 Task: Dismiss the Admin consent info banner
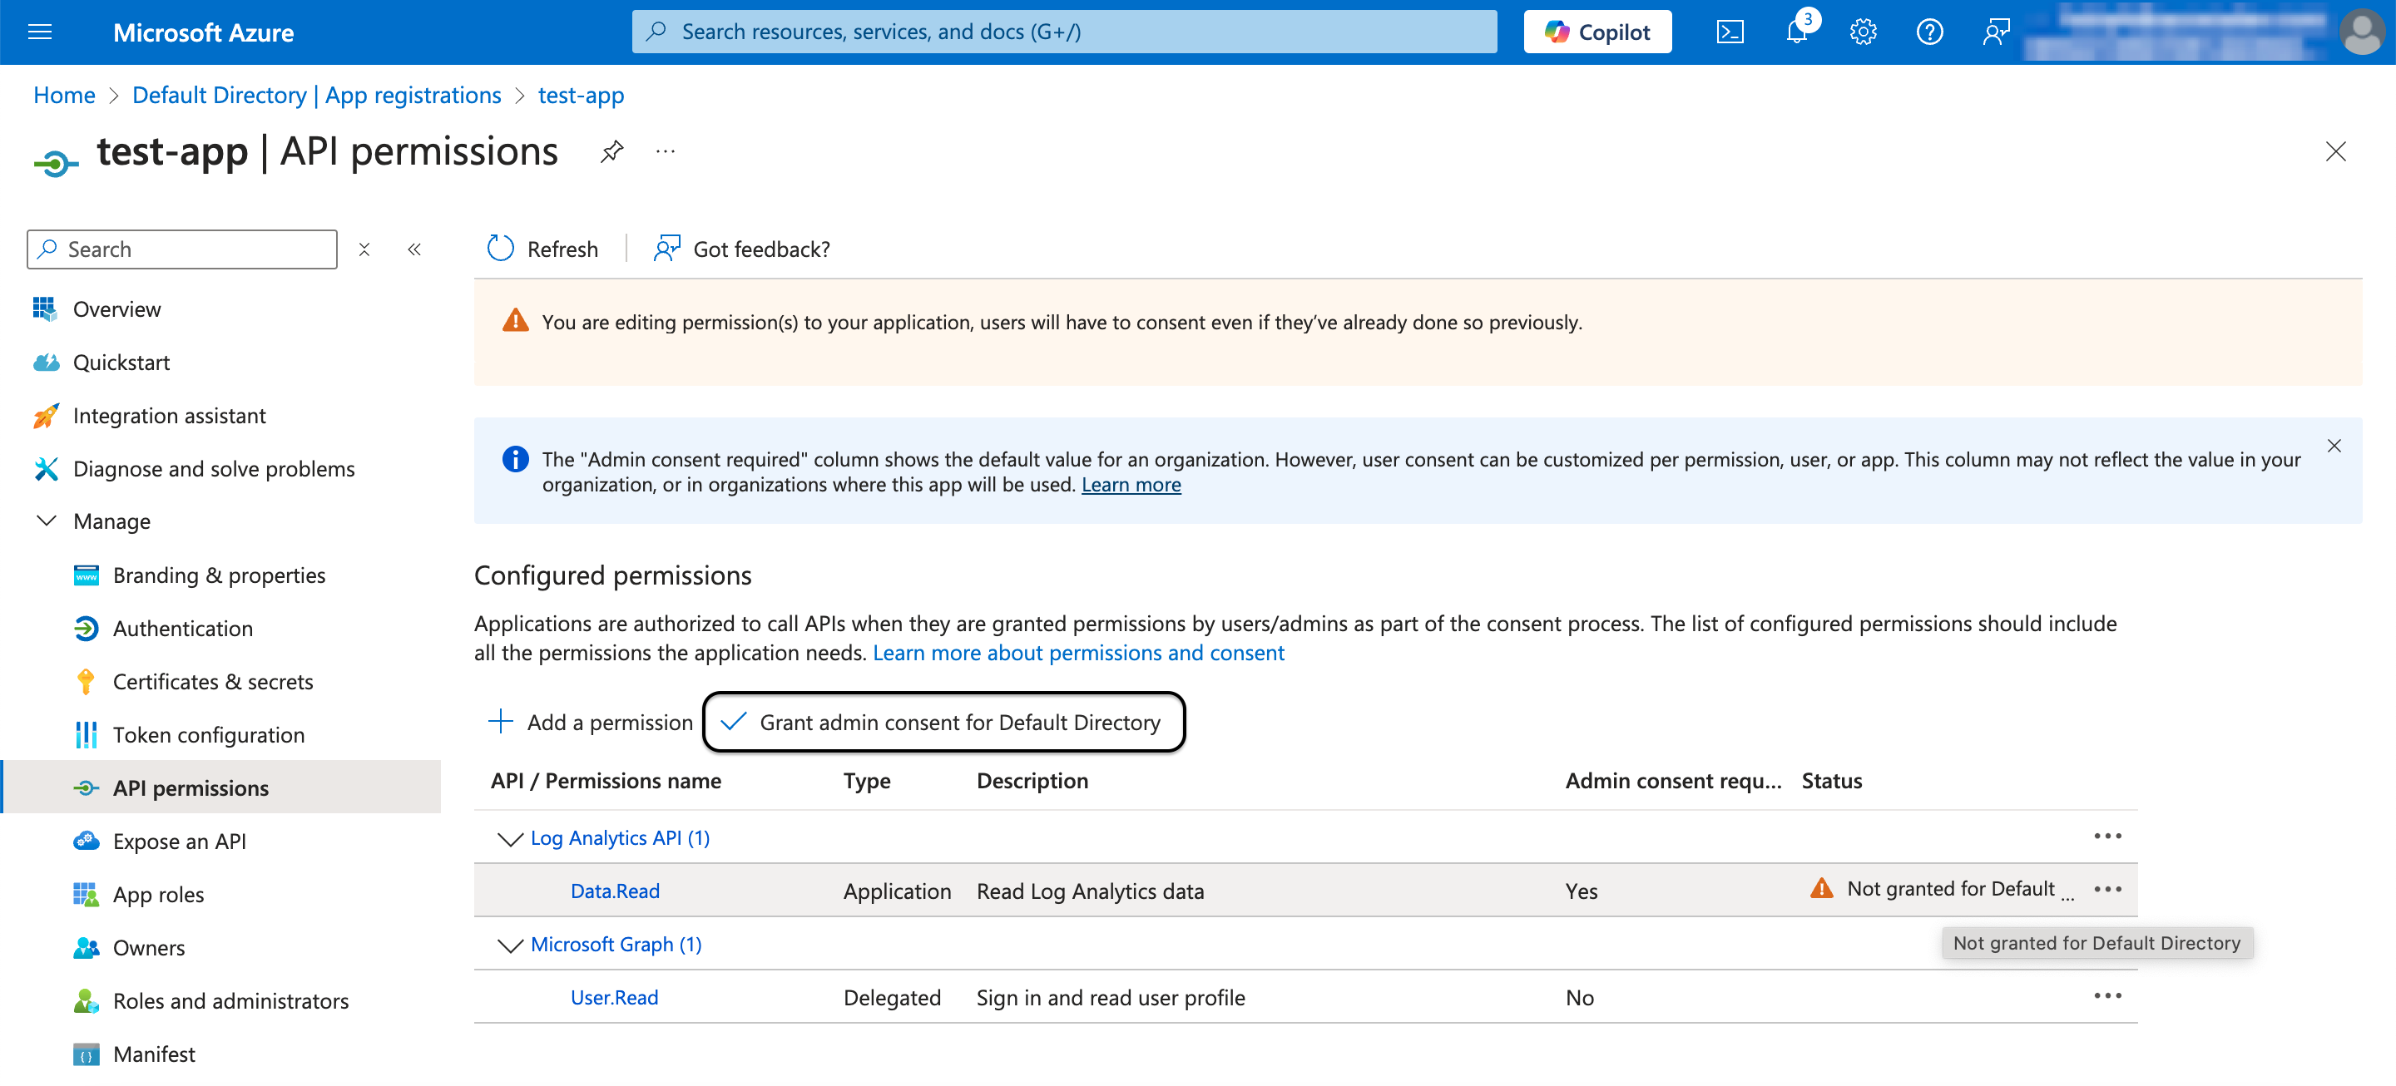2334,447
